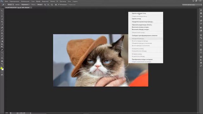This screenshot has width=203, height=114.
Task: Open the Просмотр menu
Action: pos(63,1)
